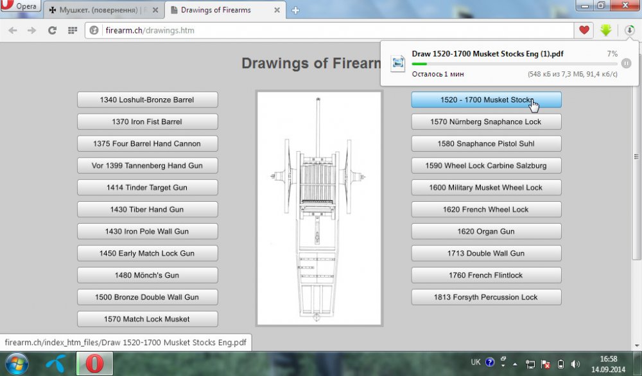642x376 pixels.
Task: Select the 1620 Organ Gun button
Action: pyautogui.click(x=486, y=231)
